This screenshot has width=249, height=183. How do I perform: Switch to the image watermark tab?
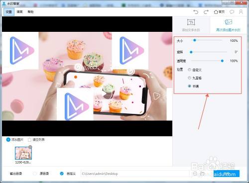(228, 25)
